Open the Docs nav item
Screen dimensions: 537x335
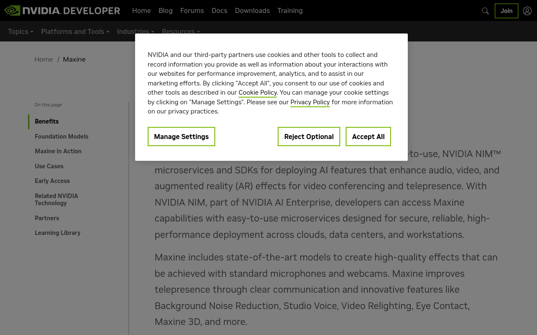coord(219,10)
